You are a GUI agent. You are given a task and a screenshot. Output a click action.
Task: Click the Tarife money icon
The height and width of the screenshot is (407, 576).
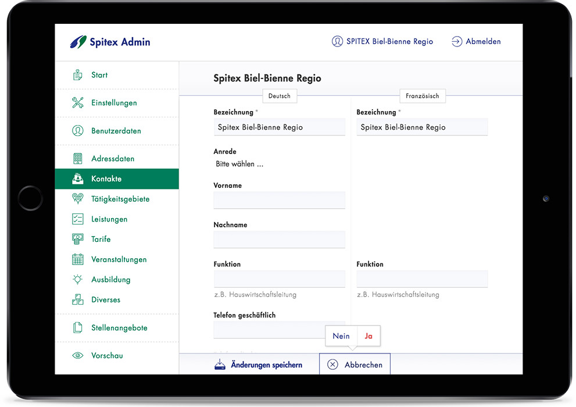click(x=77, y=239)
